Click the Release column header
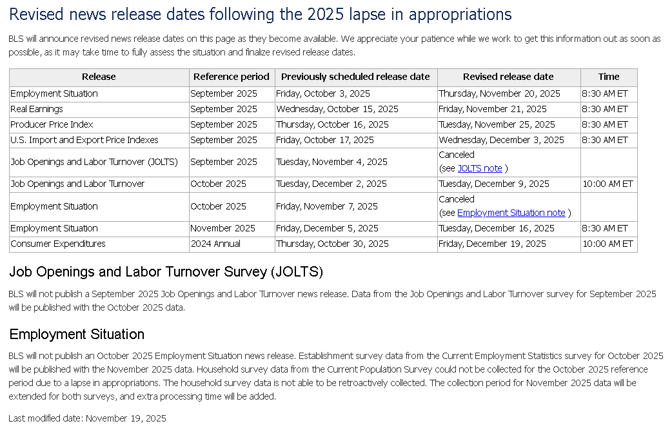The width and height of the screenshot is (672, 428). coord(99,77)
